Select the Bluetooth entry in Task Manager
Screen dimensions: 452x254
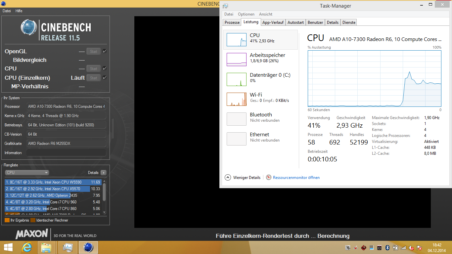[x=260, y=119]
